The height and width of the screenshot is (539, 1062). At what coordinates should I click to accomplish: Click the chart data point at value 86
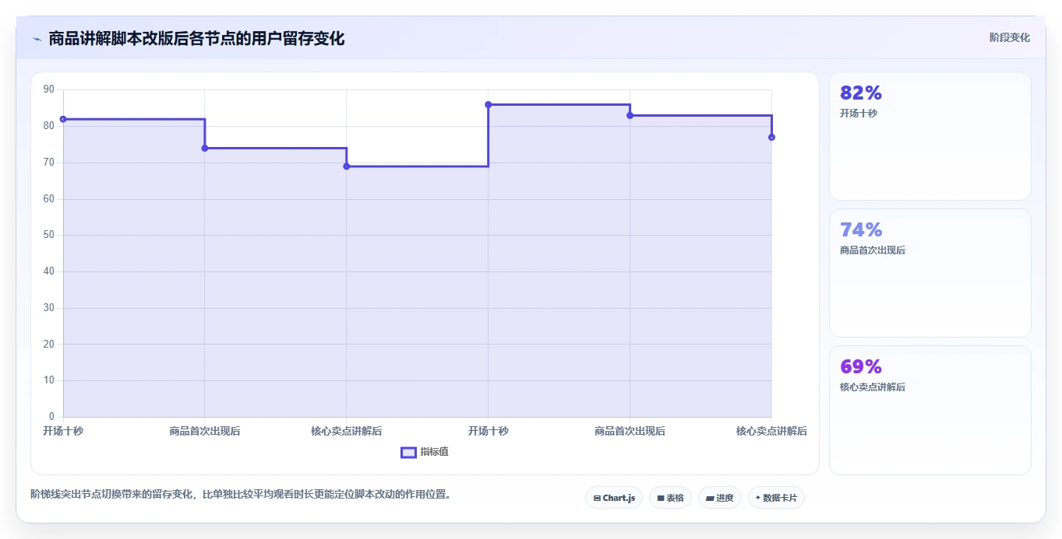point(488,104)
